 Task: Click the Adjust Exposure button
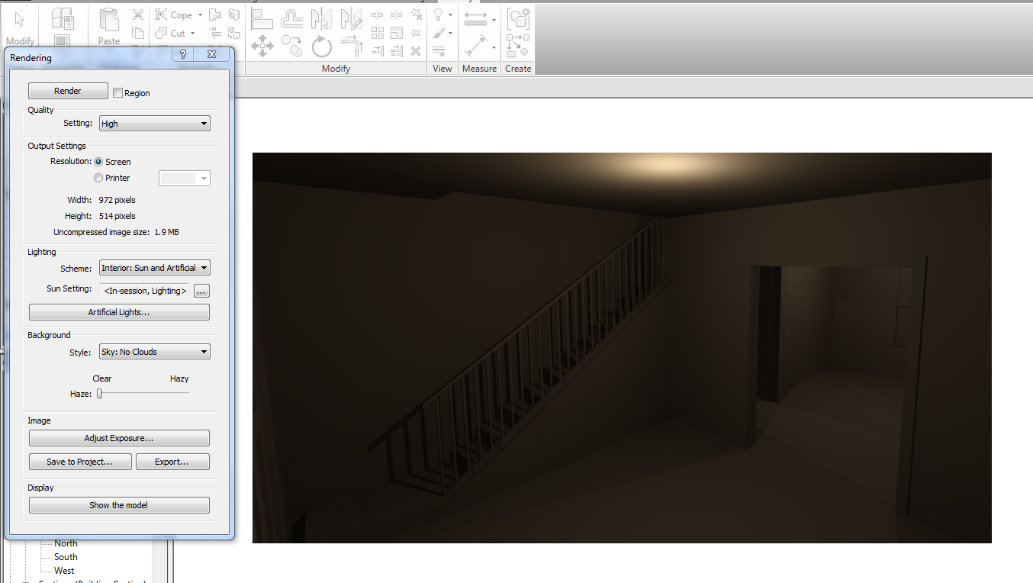119,438
